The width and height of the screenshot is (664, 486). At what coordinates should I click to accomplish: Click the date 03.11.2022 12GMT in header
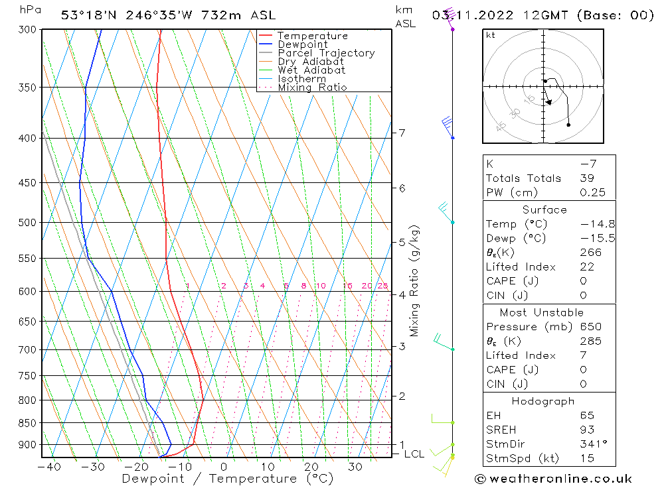(x=500, y=15)
